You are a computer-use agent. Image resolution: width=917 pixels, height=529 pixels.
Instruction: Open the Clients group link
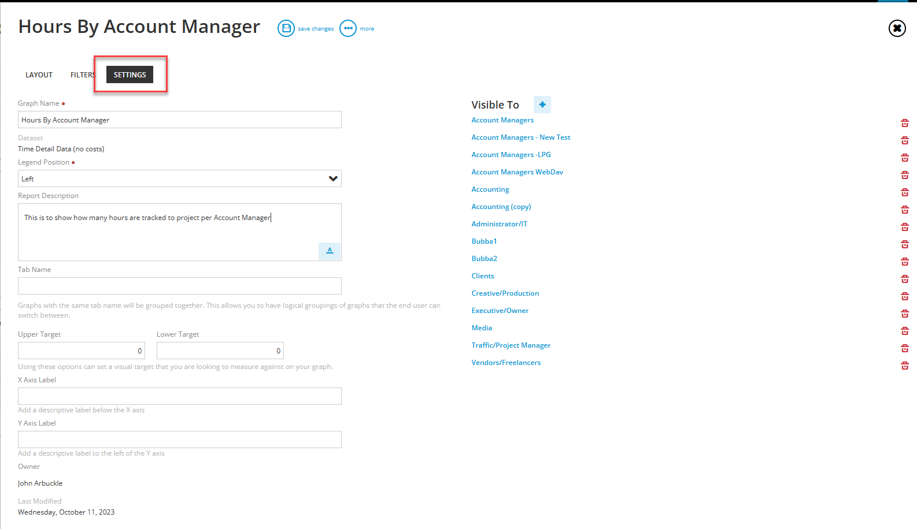pos(483,276)
